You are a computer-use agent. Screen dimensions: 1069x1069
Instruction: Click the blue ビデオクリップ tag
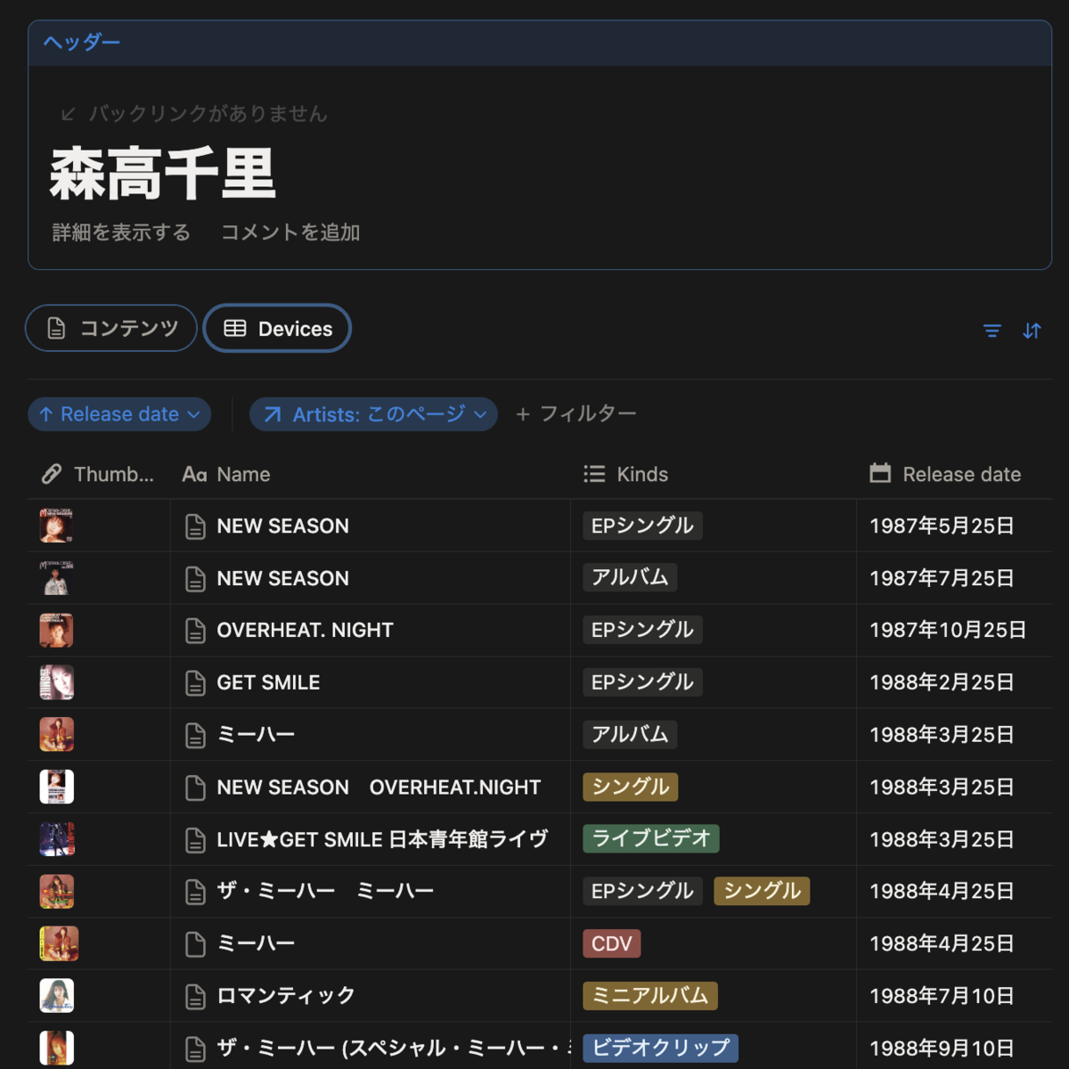(661, 1048)
